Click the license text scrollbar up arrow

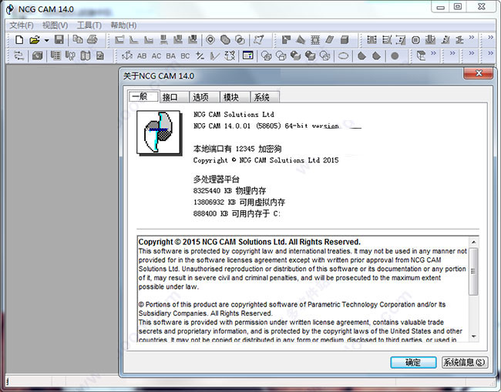click(x=473, y=242)
